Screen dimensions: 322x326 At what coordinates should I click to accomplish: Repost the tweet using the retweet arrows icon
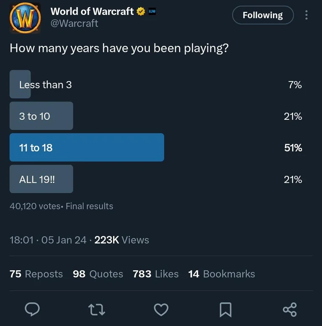point(97,310)
